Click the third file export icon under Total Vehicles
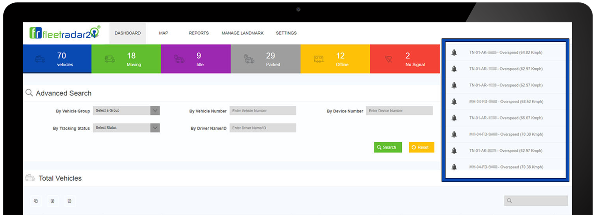 [x=70, y=201]
